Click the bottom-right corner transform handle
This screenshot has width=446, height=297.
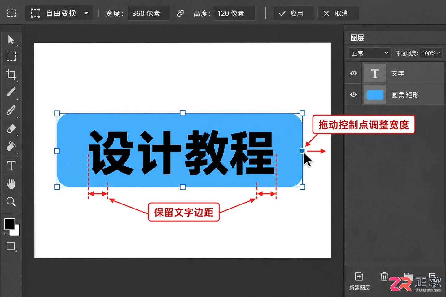click(x=302, y=187)
